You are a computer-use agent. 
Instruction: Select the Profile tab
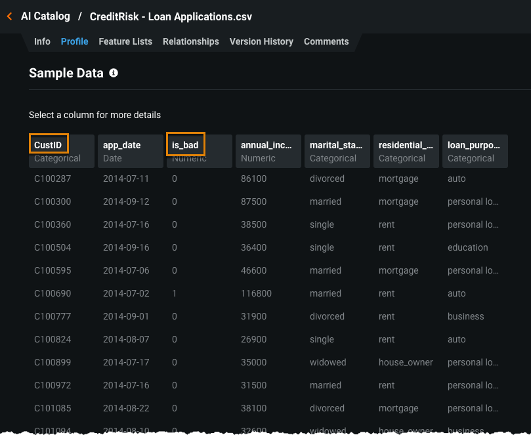[x=74, y=41]
